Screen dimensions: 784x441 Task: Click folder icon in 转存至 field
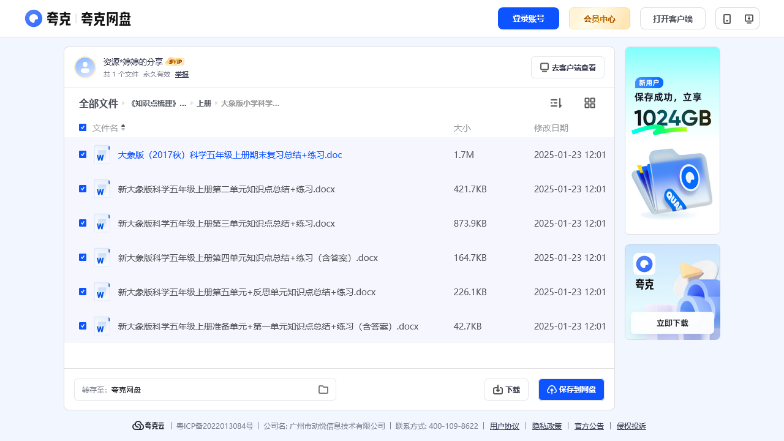coord(323,390)
